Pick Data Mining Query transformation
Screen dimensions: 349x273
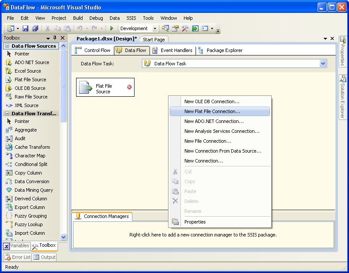coord(34,190)
